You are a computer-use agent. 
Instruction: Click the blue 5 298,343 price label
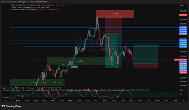pos(183,29)
